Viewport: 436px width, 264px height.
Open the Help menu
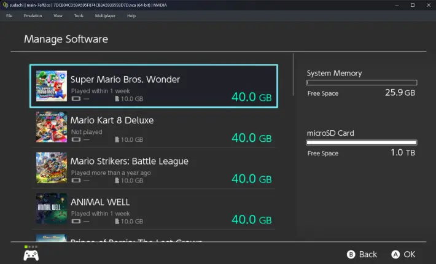tap(131, 16)
